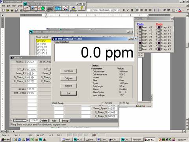Open the File menu in Word
189x142 pixels.
pos(4,6)
